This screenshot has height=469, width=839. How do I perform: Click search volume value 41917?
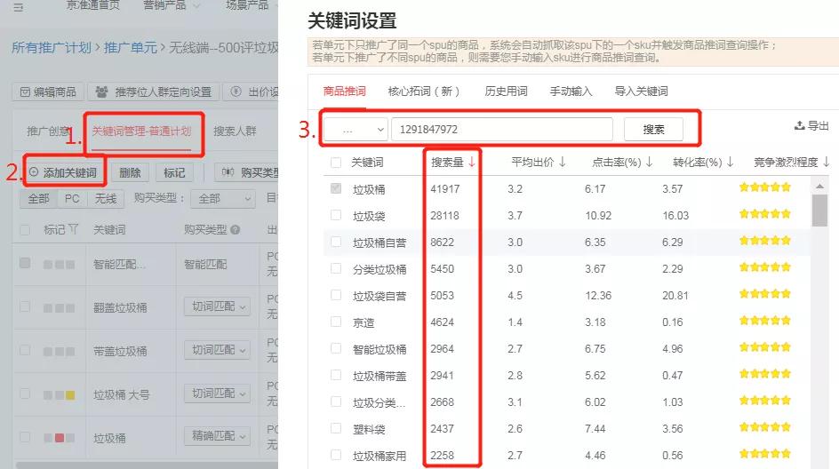[x=444, y=189]
